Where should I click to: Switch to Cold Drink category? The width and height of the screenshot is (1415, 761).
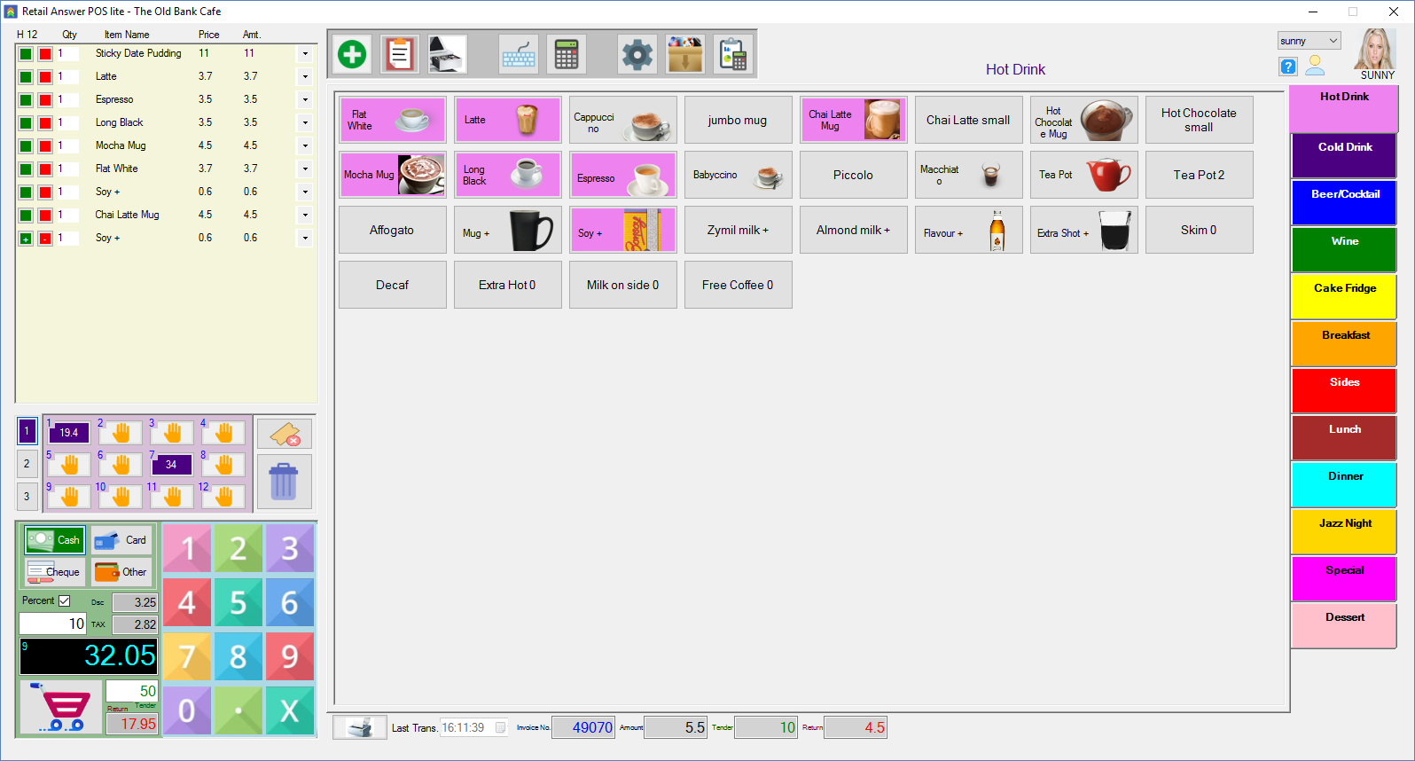click(x=1344, y=156)
